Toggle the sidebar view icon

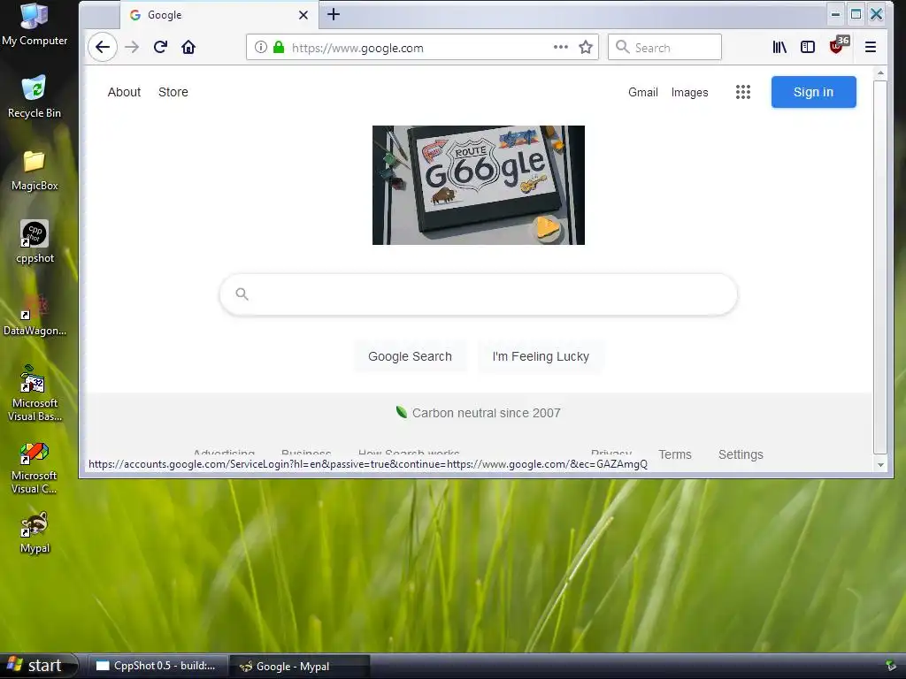pos(808,48)
